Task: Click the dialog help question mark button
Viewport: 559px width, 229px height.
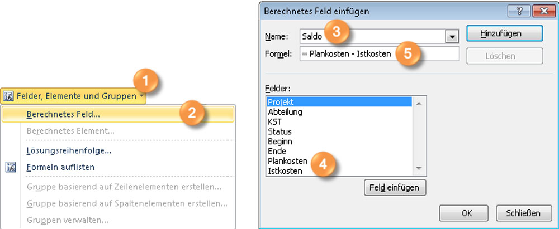Action: 518,11
